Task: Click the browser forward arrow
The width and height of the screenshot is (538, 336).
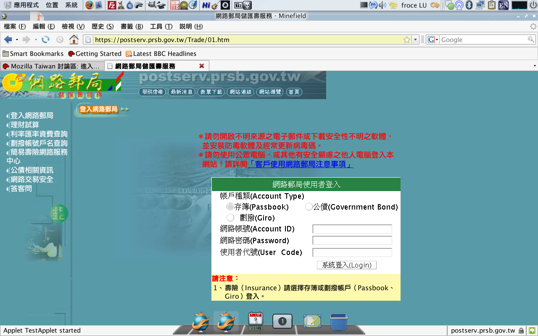Action: tap(26, 39)
